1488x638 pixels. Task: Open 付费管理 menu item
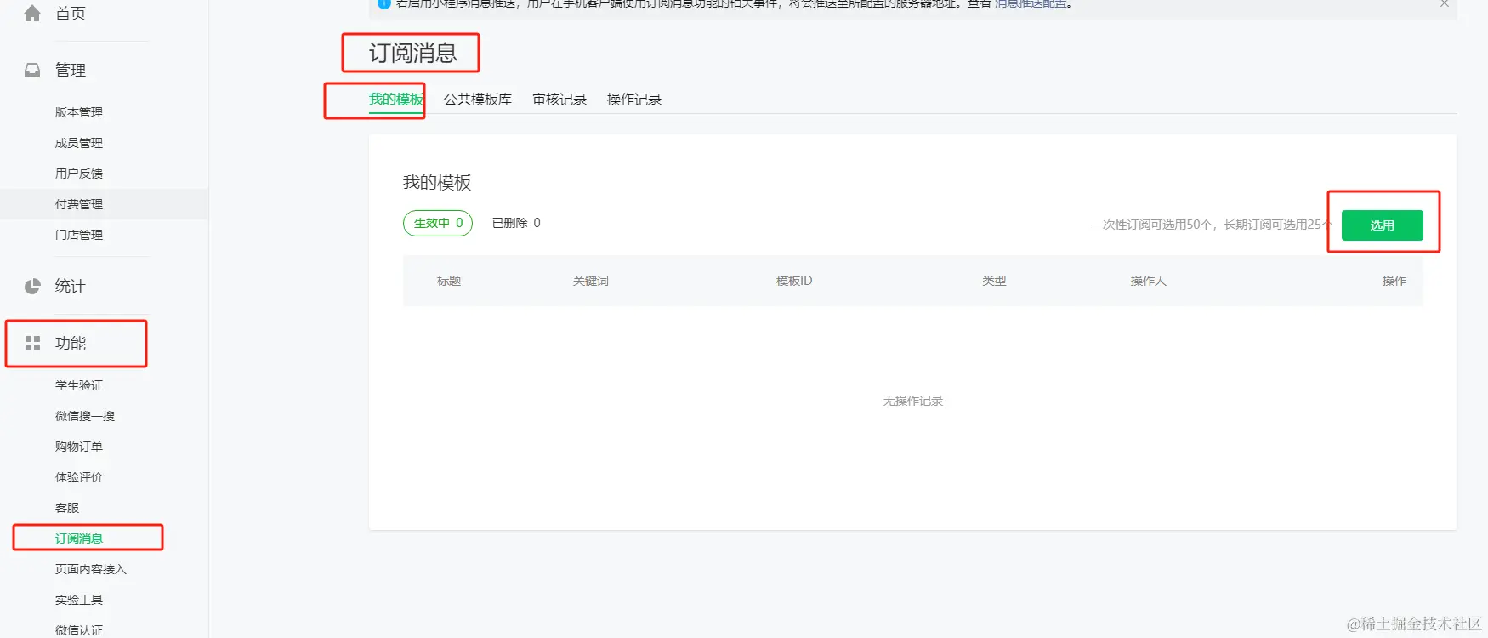click(x=79, y=204)
